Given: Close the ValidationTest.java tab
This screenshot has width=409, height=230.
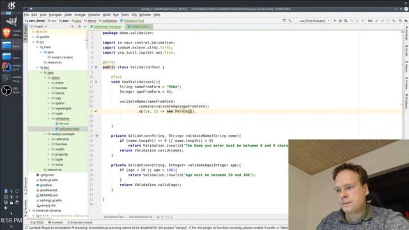Looking at the screenshot, I should click(x=123, y=27).
